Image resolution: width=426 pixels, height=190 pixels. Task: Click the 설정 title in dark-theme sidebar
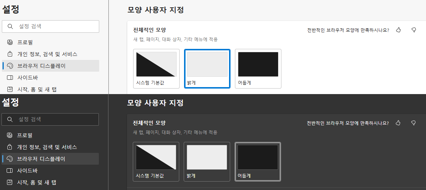(x=11, y=102)
